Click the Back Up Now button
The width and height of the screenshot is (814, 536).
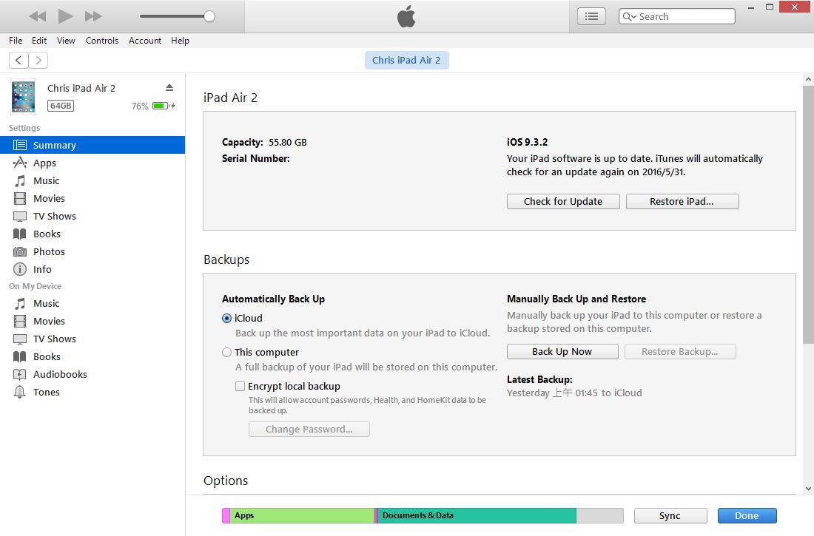click(562, 351)
